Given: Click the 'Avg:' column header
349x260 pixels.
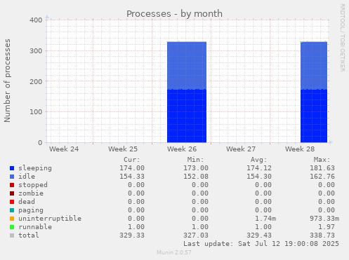Looking at the screenshot, I should click(x=259, y=160).
